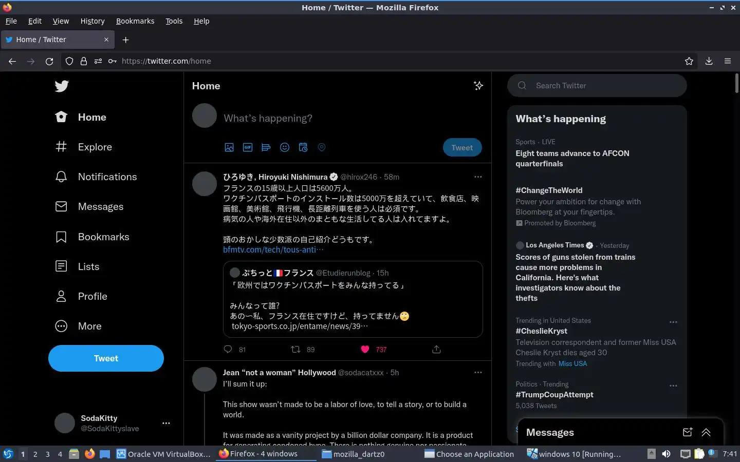Click the What's happening compose field
The image size is (740, 462).
click(x=352, y=118)
